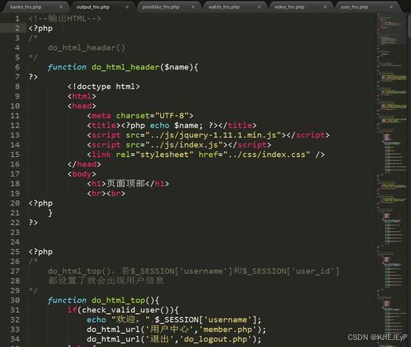Click the "UTF-8" string value

click(x=172, y=116)
